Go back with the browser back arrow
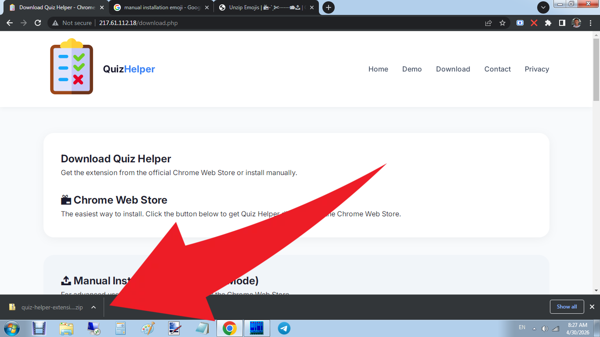 click(x=10, y=23)
